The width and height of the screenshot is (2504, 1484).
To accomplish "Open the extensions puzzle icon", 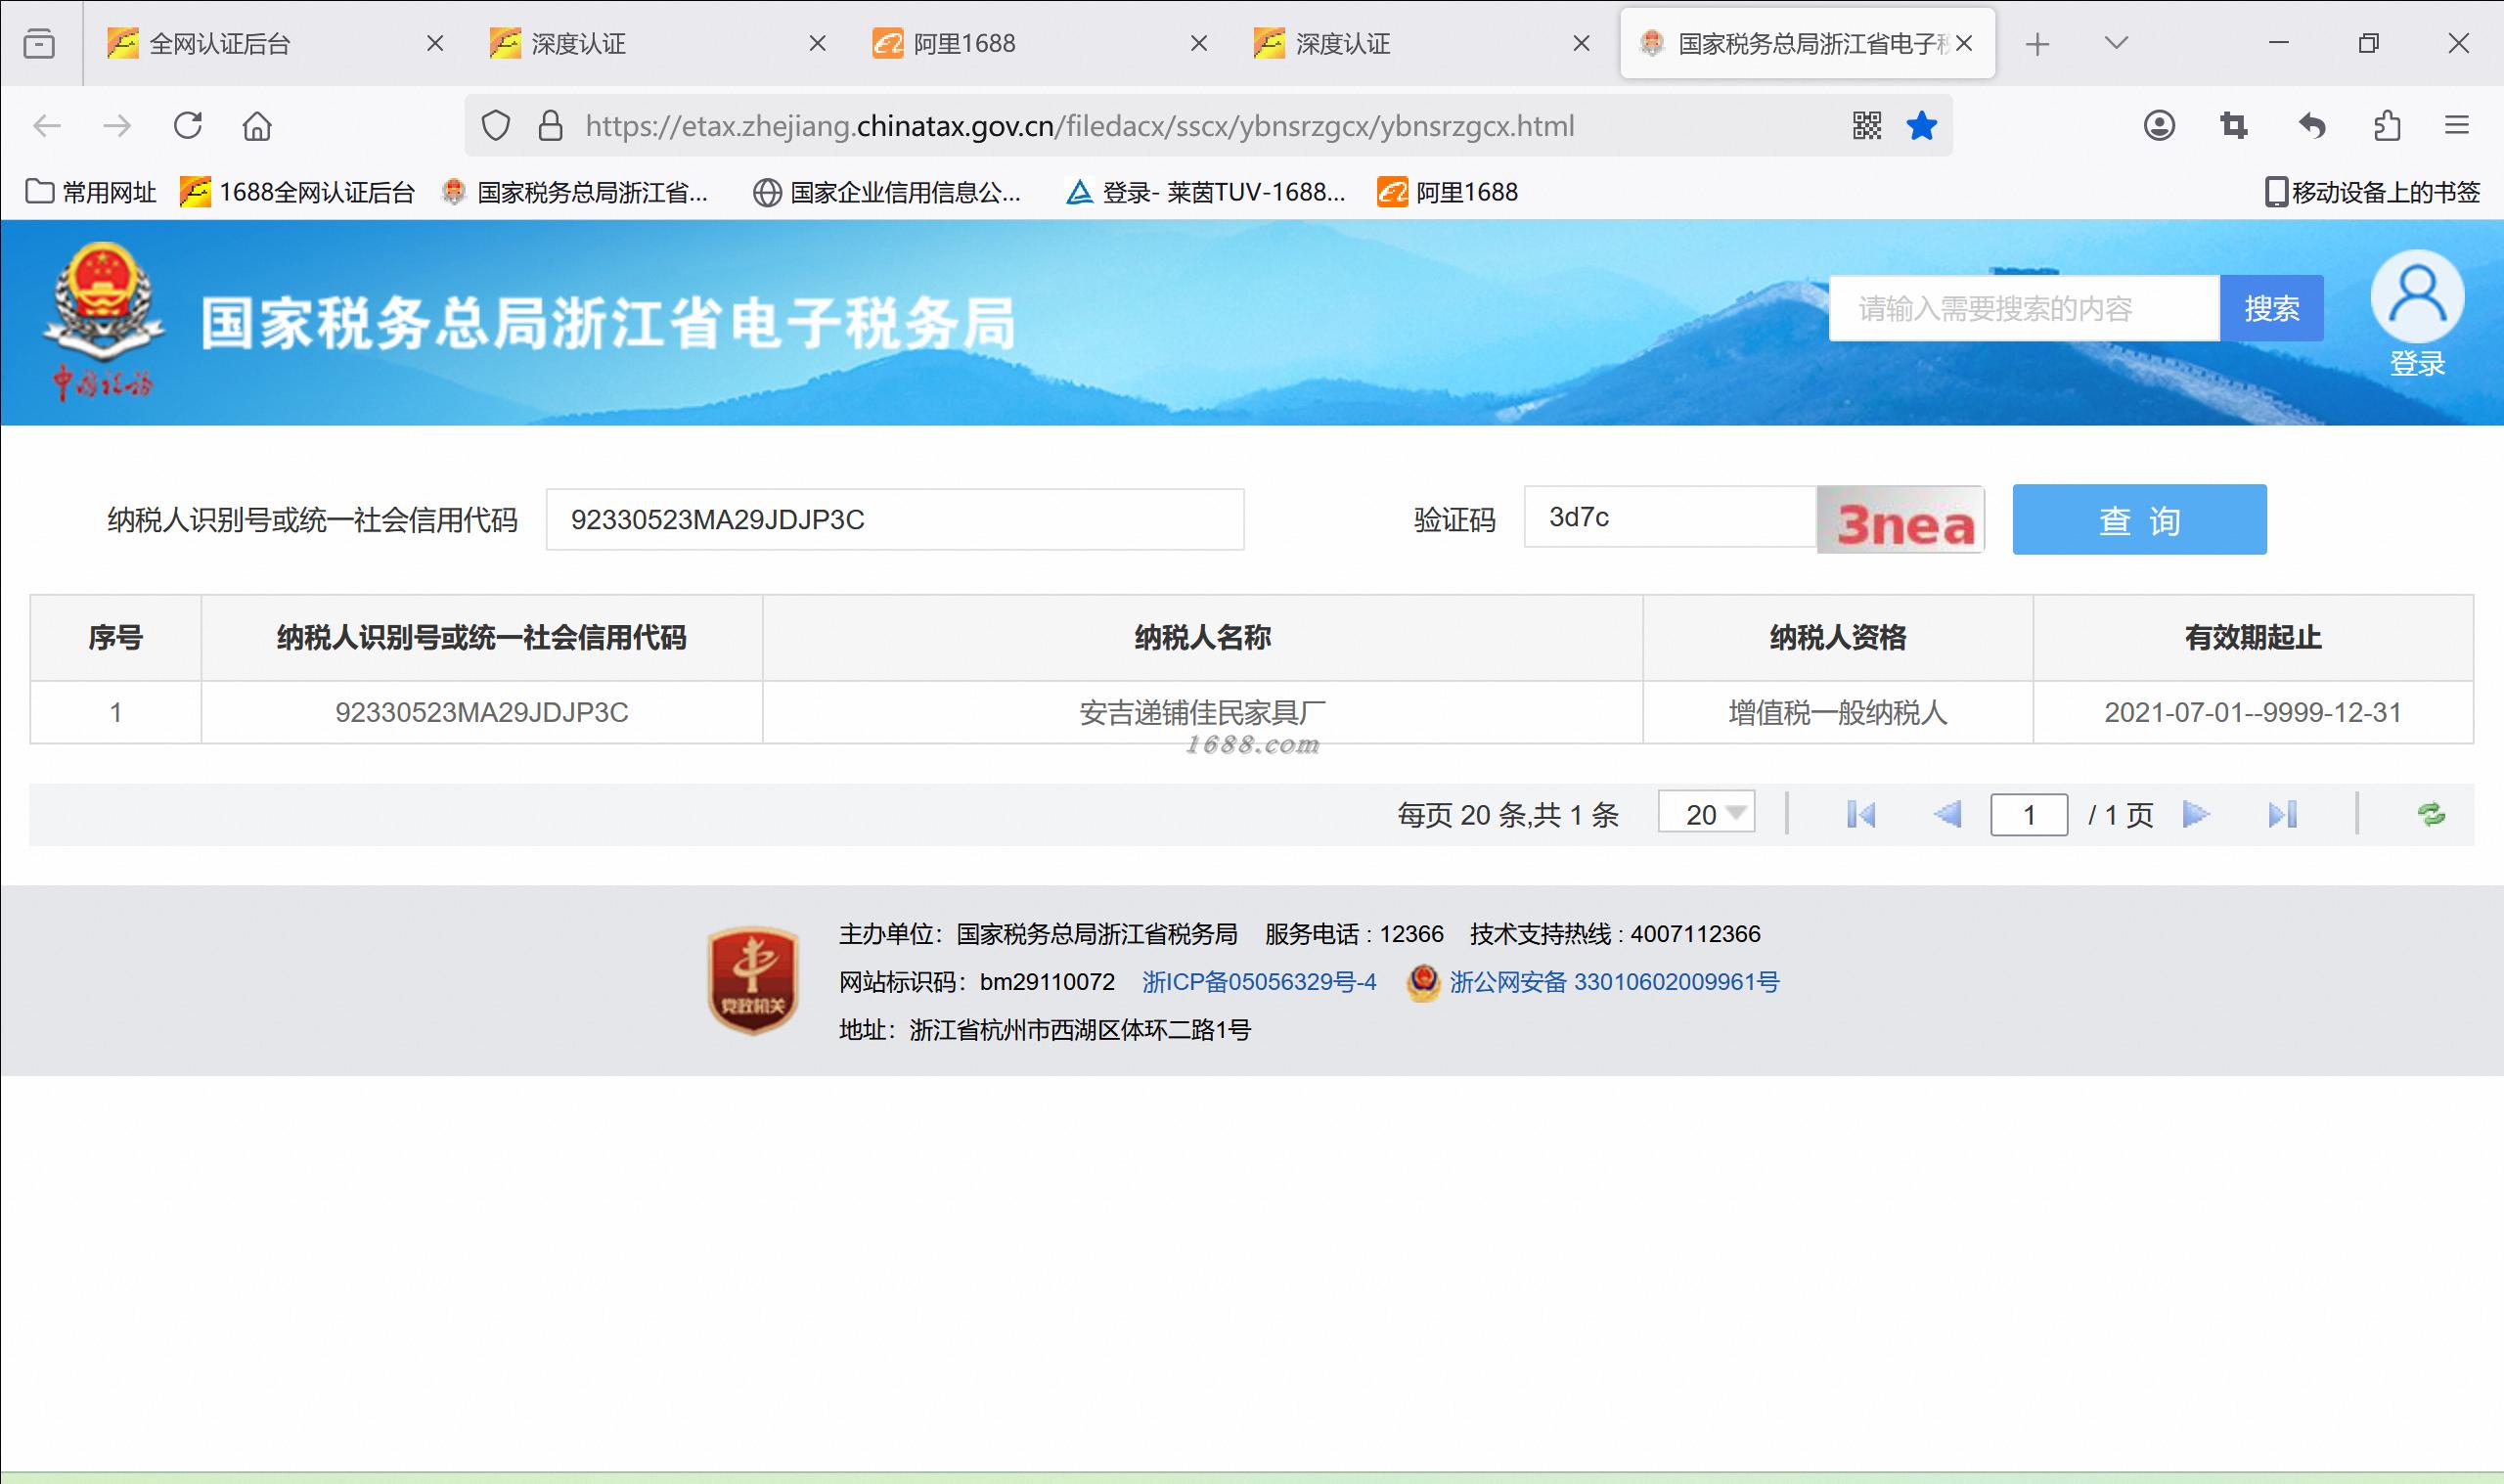I will pyautogui.click(x=2386, y=126).
